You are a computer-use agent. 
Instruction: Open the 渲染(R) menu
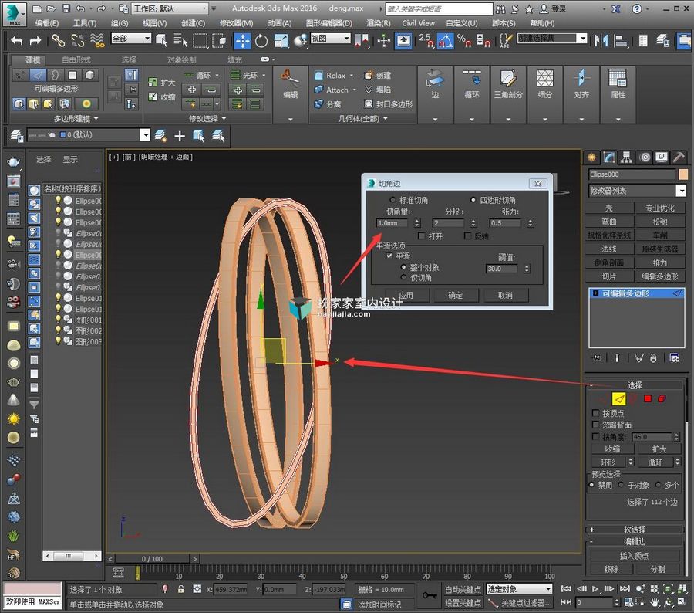click(x=379, y=23)
